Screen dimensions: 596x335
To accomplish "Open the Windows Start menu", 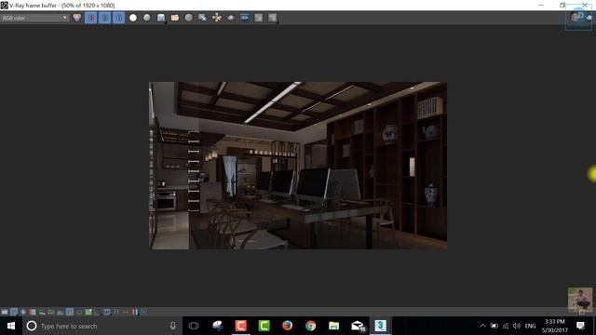I will pos(11,326).
